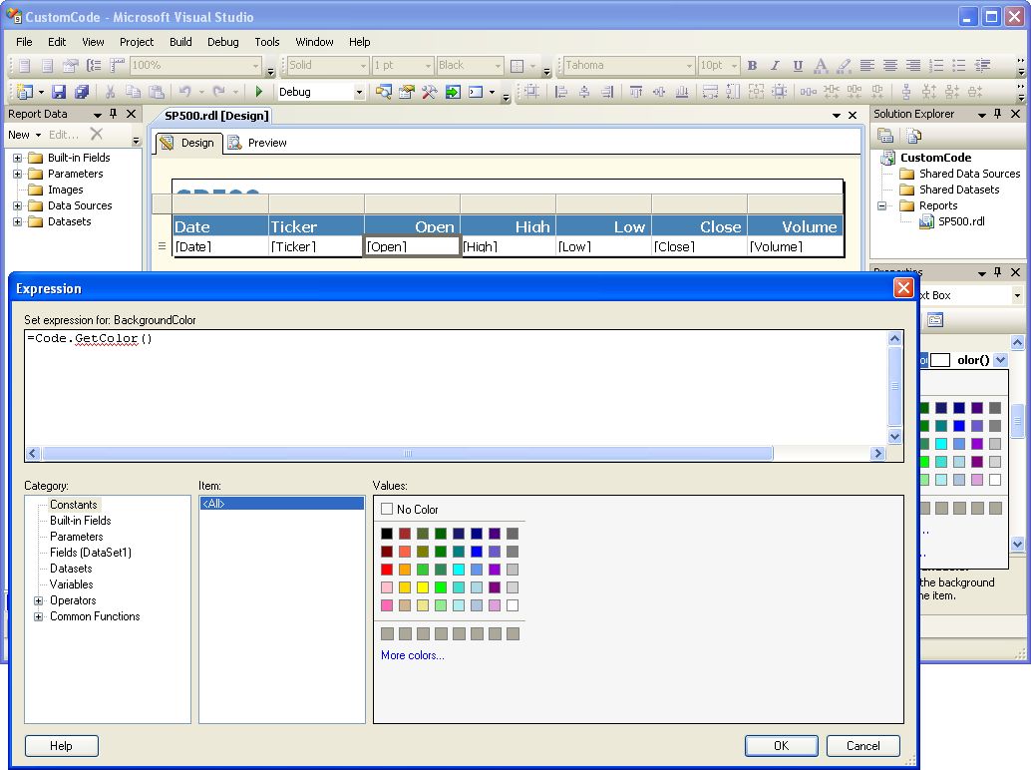Screen dimensions: 1031x770
Task: Select the white color swatch in Values
Action: coord(513,605)
